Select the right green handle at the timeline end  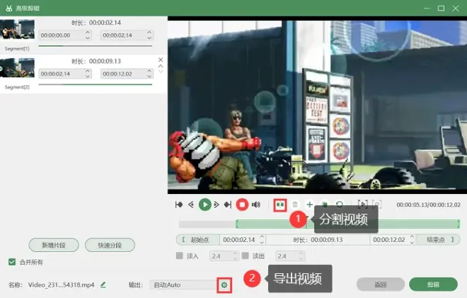[459, 224]
